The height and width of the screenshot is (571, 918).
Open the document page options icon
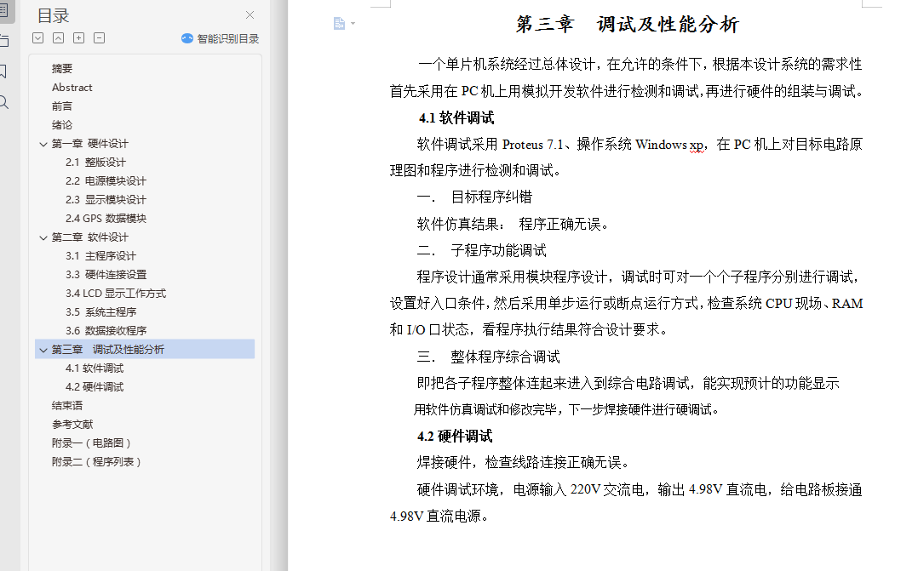339,24
